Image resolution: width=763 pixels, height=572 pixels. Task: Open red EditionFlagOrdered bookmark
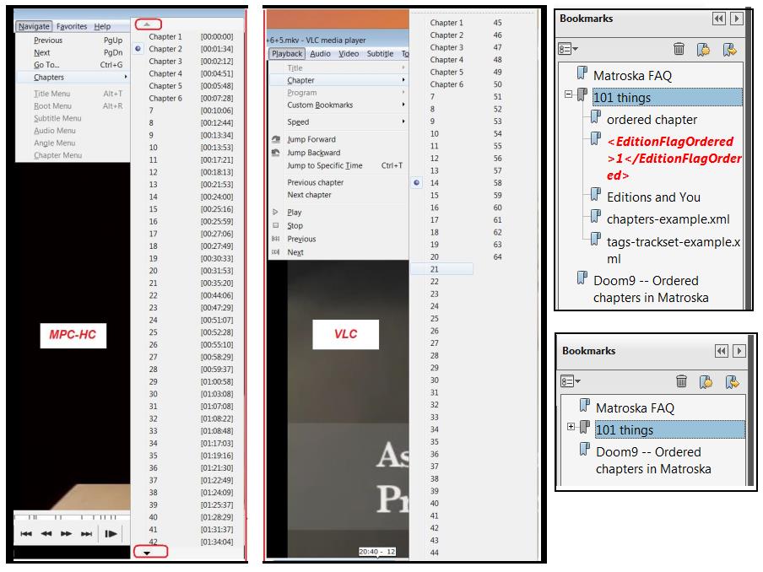pyautogui.click(x=674, y=159)
